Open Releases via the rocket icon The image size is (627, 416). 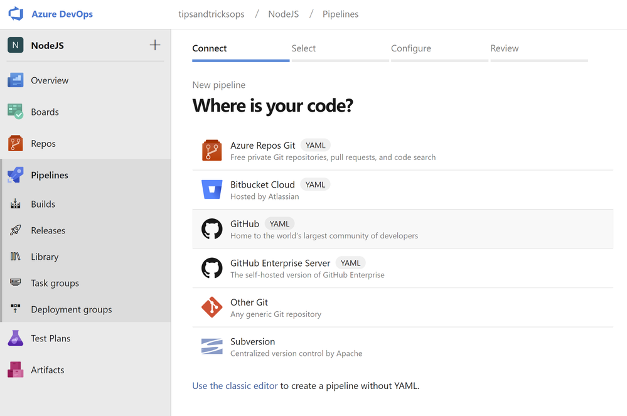click(x=16, y=230)
